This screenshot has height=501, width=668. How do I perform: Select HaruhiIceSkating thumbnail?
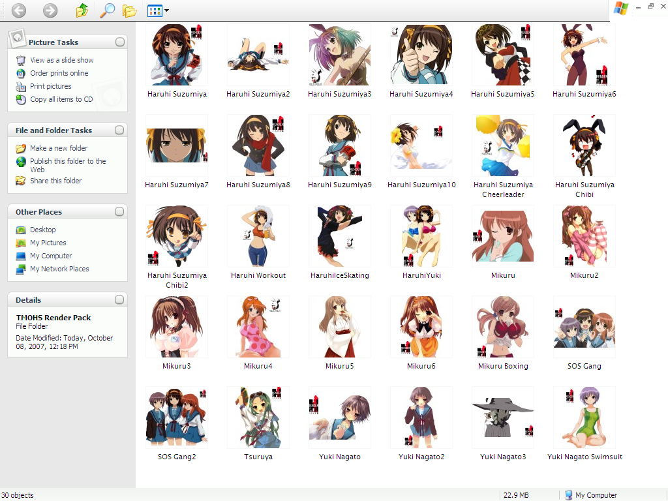point(339,236)
